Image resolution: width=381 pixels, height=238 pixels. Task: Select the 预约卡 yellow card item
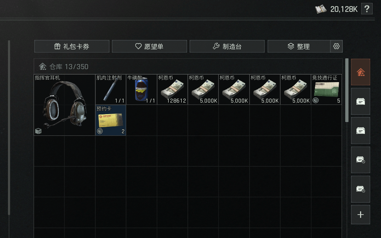coord(111,120)
